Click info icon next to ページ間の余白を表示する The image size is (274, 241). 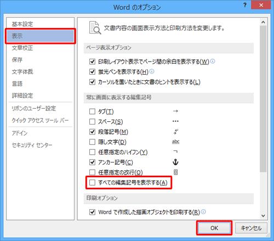(213, 61)
